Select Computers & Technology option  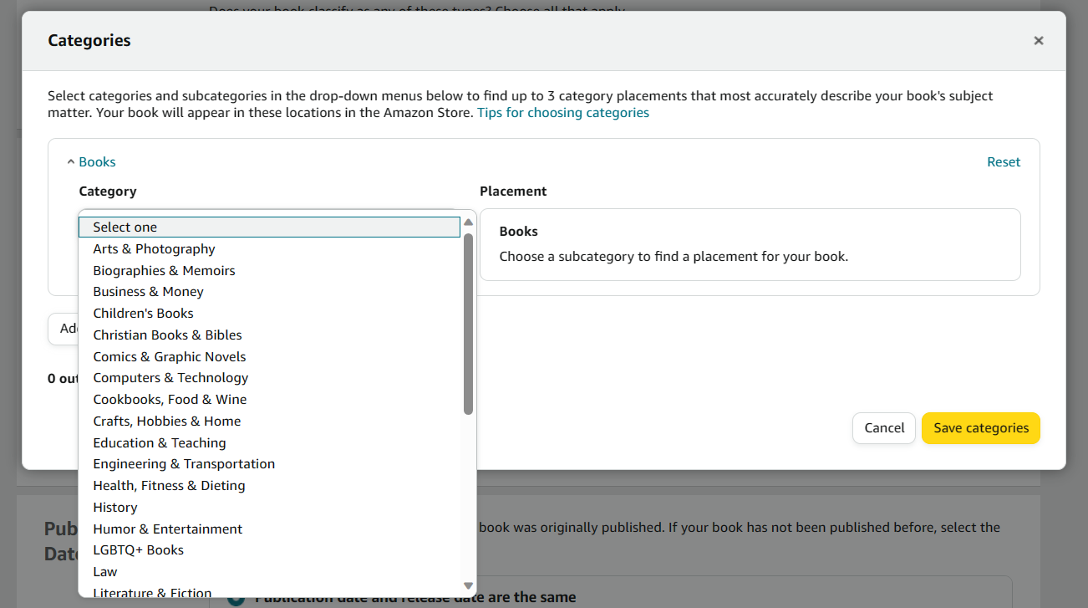coord(170,378)
